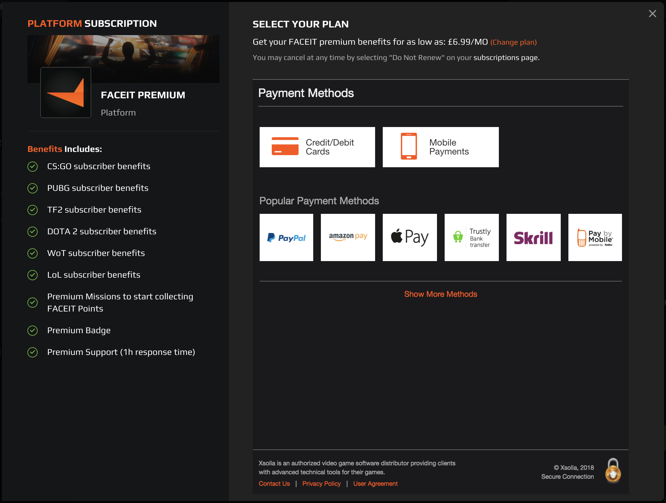Toggle PUBG subscriber benefits checkbox
The height and width of the screenshot is (503, 666).
point(32,188)
